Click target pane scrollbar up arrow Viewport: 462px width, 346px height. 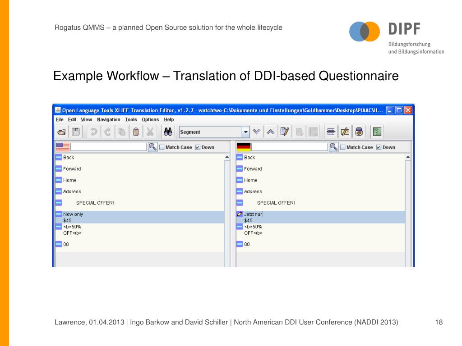pyautogui.click(x=408, y=157)
